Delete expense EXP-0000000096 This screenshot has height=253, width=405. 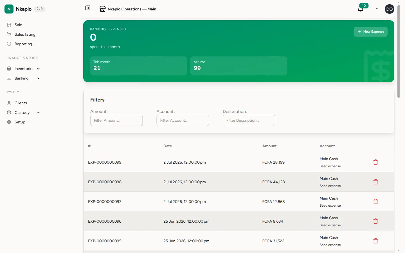pyautogui.click(x=375, y=221)
